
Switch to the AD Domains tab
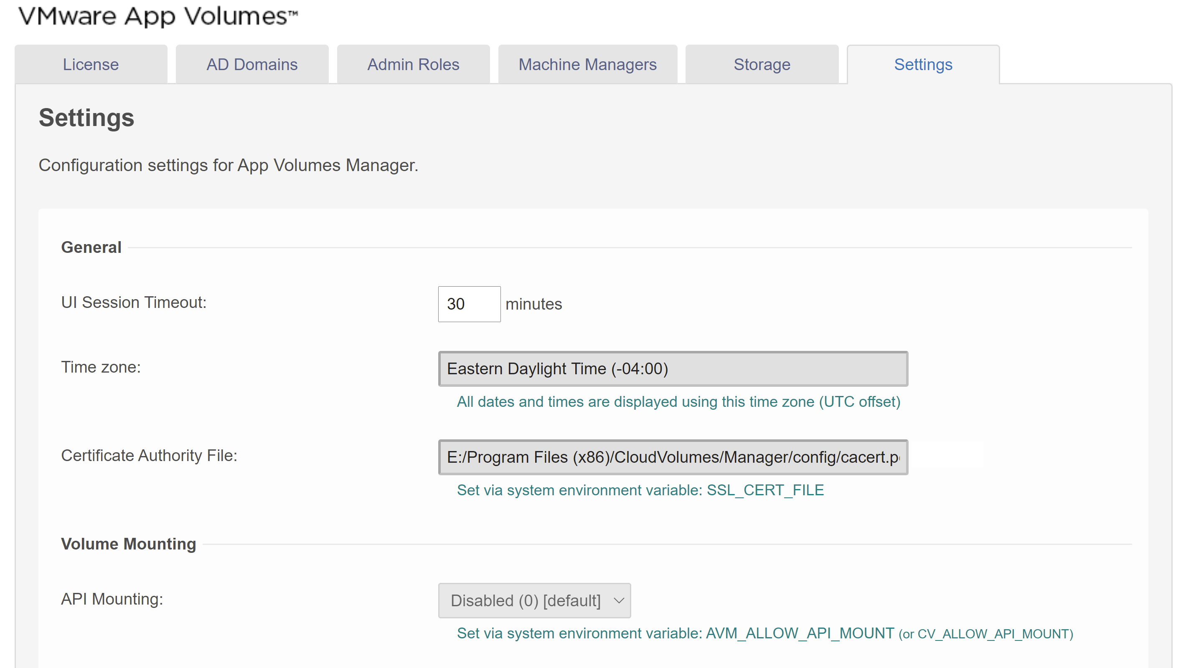click(252, 64)
